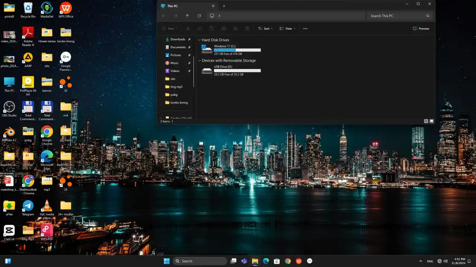Click the search magnifier icon in Explorer

(x=428, y=16)
